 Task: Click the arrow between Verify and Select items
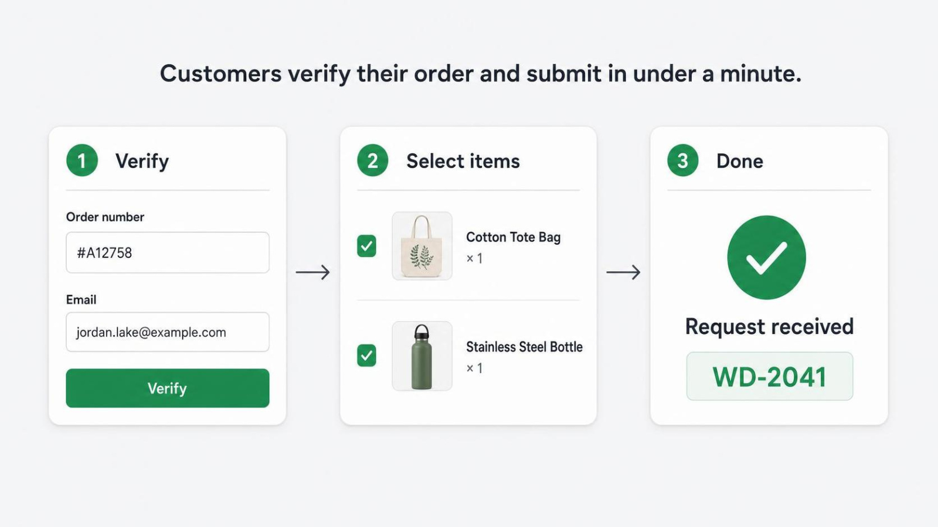tap(313, 272)
